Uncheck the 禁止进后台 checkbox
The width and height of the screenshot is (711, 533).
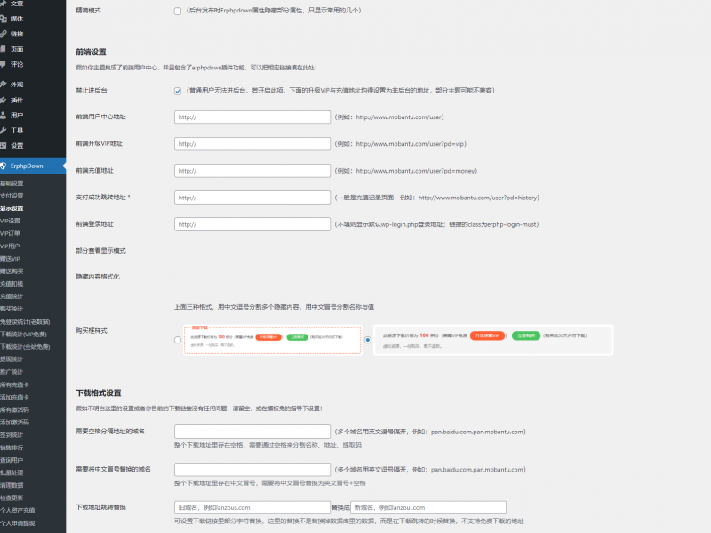pos(179,90)
